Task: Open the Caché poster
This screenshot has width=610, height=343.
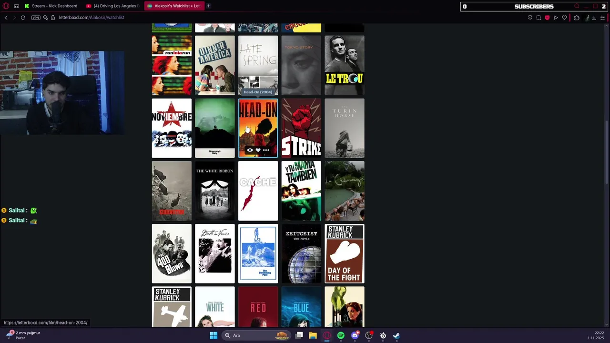Action: [x=258, y=191]
